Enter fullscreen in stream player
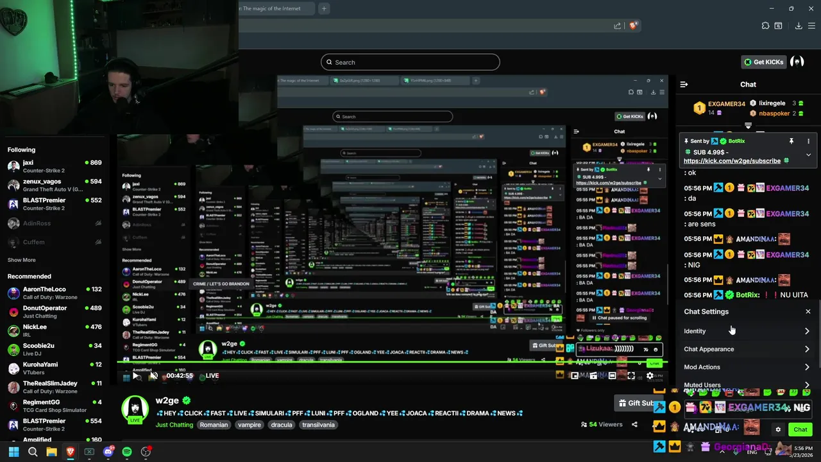Screen dimensions: 821x462 (x=631, y=376)
